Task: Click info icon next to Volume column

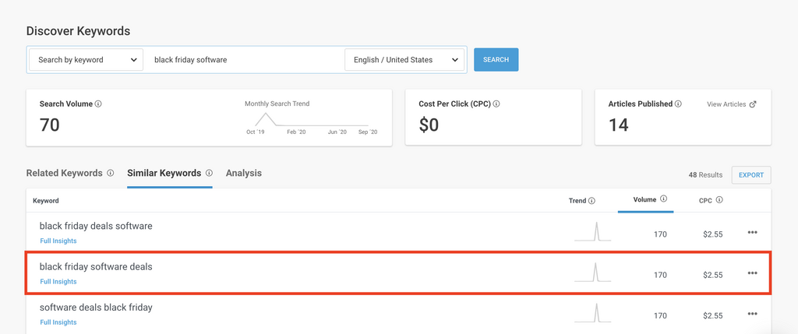Action: click(663, 199)
